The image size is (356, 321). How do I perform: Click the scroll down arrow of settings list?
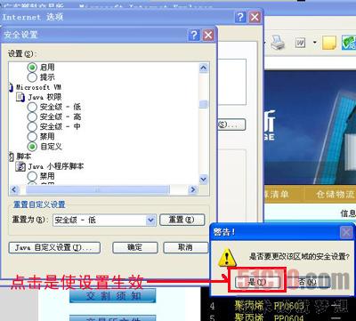click(204, 179)
